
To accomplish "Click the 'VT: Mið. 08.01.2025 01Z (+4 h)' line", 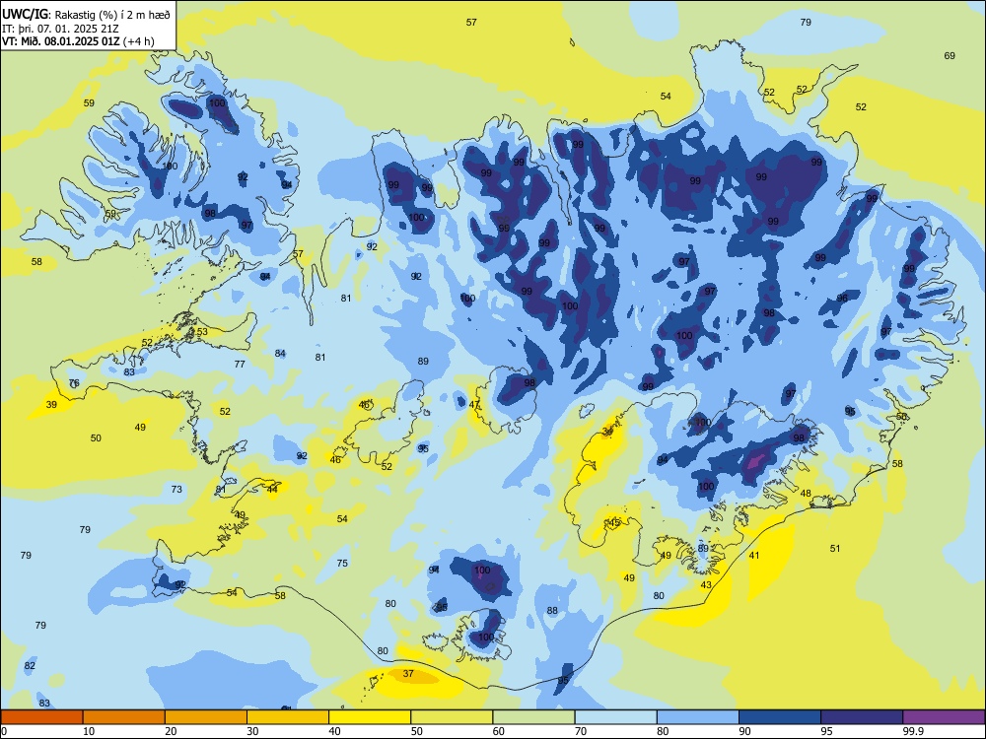I will (78, 41).
